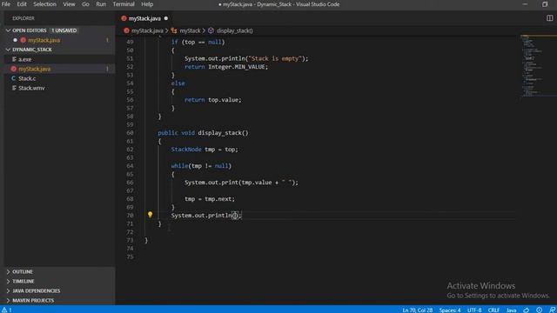
Task: Click 'StackNode' type on line 62
Action: pos(186,150)
